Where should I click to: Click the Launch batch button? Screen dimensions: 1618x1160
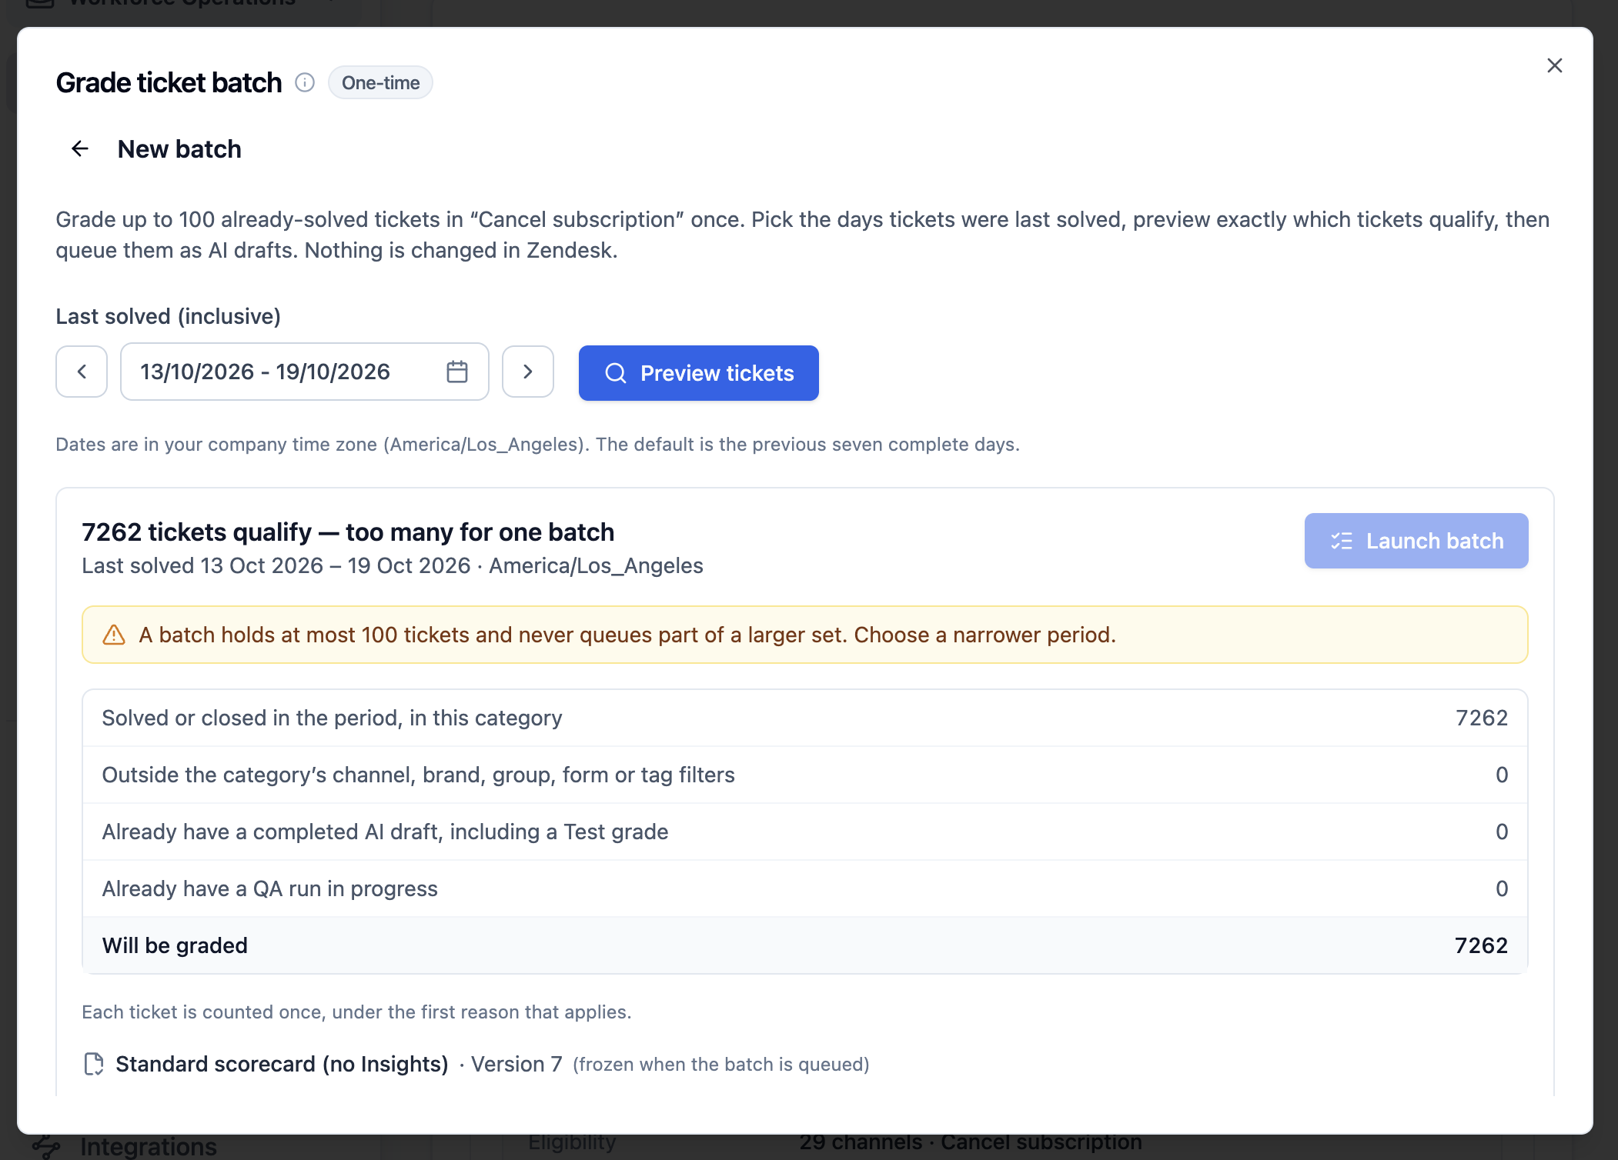[x=1416, y=541]
